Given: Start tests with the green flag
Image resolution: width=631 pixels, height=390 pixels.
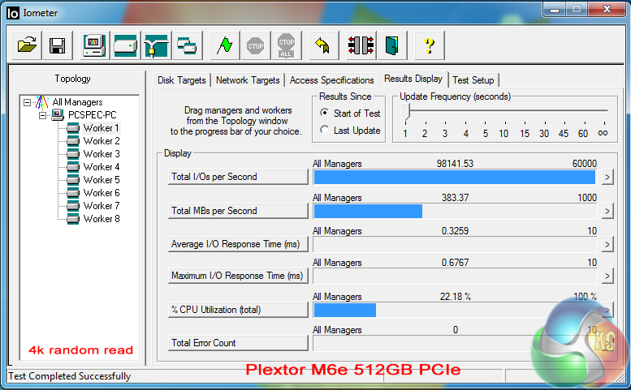Looking at the screenshot, I should [225, 45].
